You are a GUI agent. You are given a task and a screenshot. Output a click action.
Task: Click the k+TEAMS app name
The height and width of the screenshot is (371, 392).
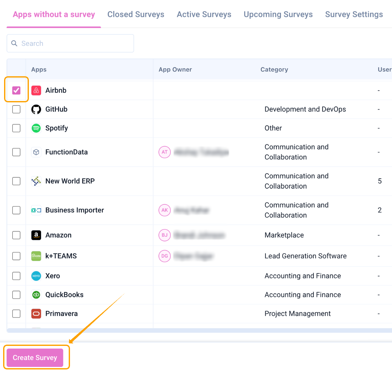tap(61, 256)
